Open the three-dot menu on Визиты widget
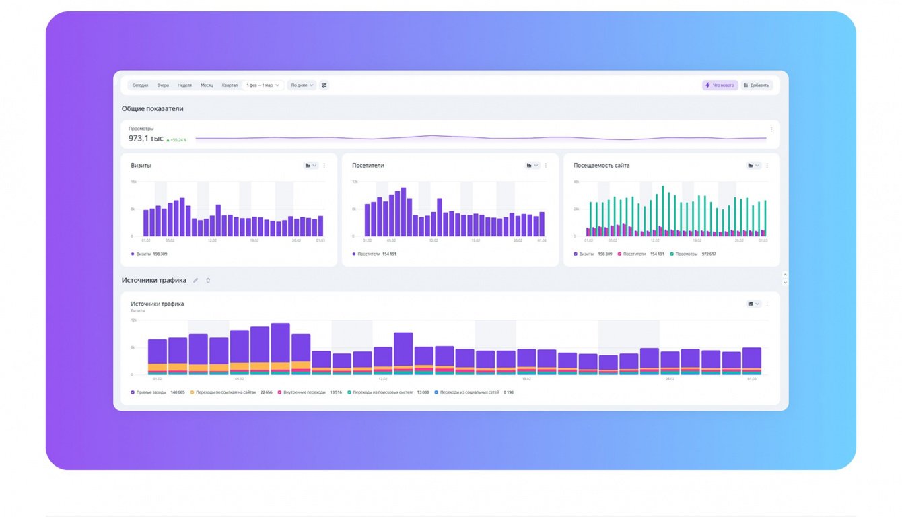 coord(324,165)
